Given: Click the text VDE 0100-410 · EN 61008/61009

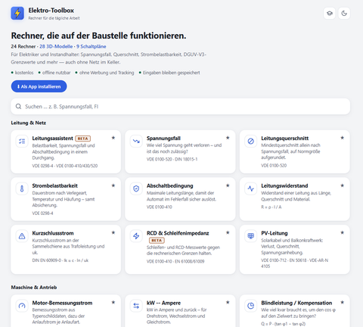Looking at the screenshot, I should (x=175, y=261).
